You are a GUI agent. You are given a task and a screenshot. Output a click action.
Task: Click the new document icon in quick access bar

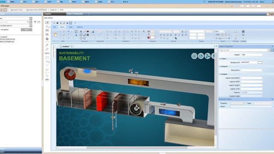[x=54, y=23]
